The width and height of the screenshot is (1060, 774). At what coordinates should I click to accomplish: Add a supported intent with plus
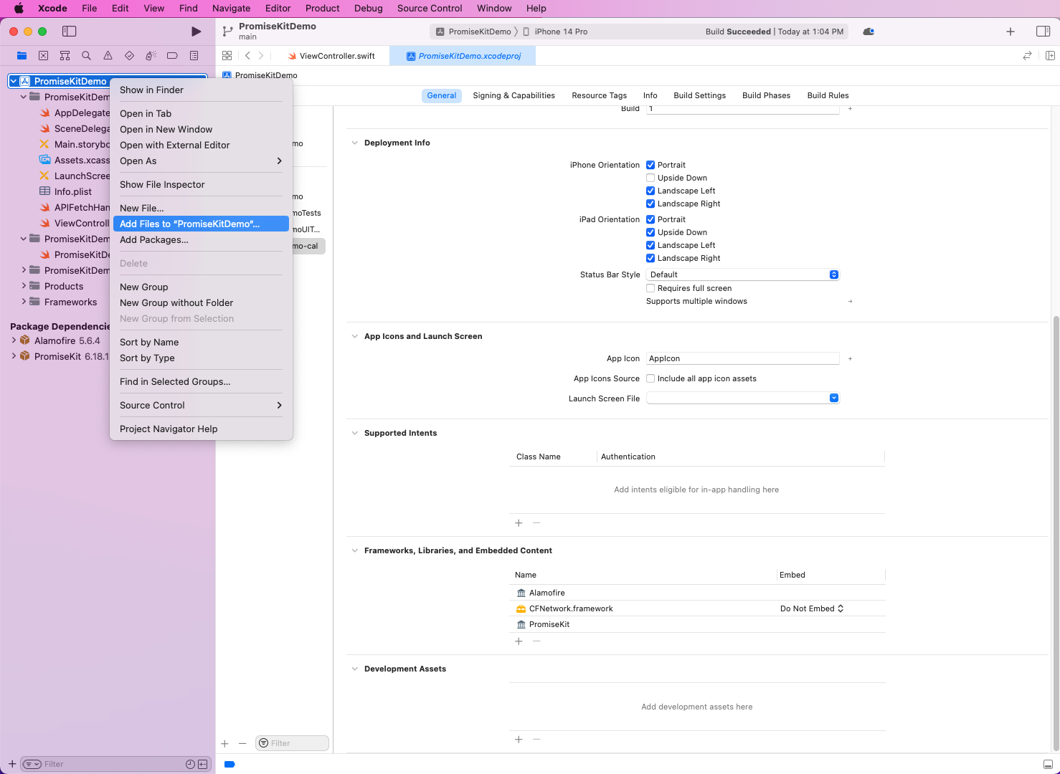click(519, 523)
